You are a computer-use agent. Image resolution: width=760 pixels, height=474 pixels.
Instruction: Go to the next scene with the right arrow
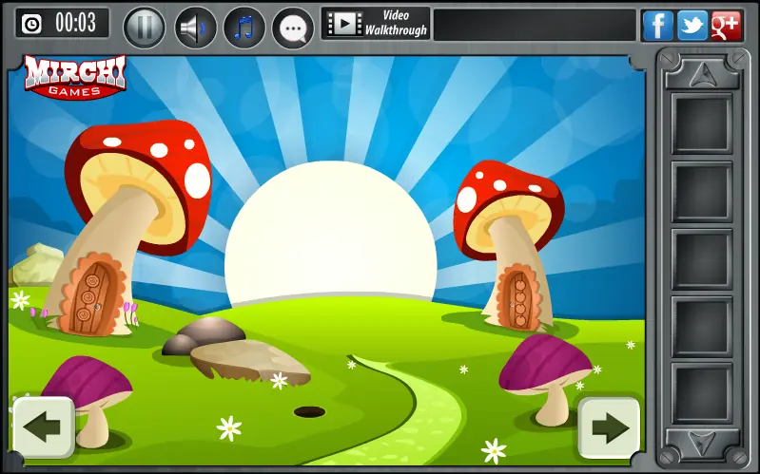click(609, 427)
